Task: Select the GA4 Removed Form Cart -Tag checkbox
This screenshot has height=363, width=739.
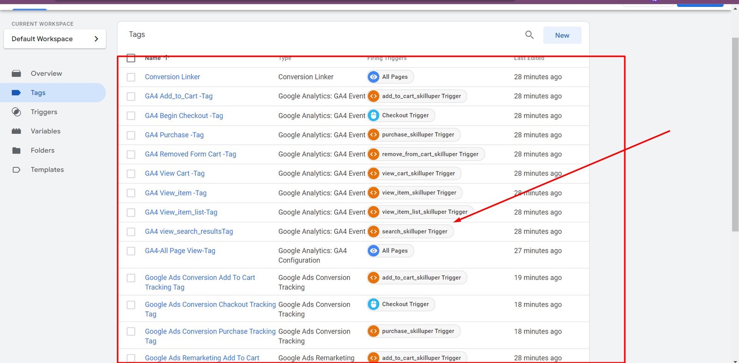Action: (131, 155)
